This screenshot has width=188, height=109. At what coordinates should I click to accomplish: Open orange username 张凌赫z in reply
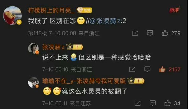[54, 47]
